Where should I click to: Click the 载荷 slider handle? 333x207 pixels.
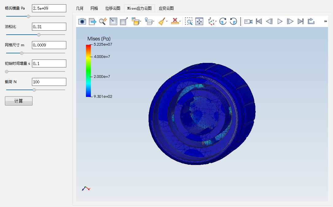coord(34,90)
